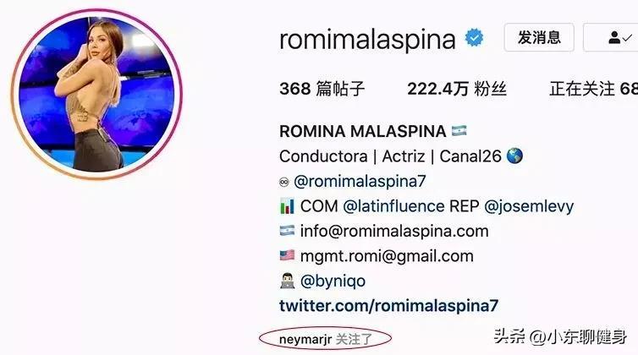Viewport: 638px width, 355px height.
Task: Open the profile picture story ring
Action: [x=96, y=95]
